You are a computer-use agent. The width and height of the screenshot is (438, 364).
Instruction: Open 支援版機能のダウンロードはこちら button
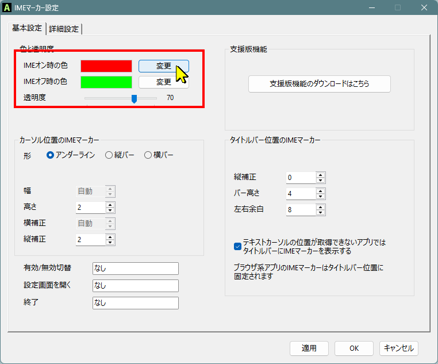coord(319,84)
